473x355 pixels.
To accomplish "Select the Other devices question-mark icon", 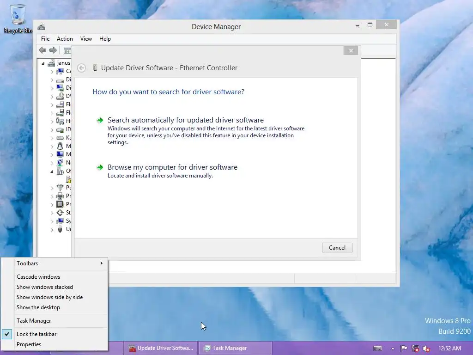I will (60, 171).
